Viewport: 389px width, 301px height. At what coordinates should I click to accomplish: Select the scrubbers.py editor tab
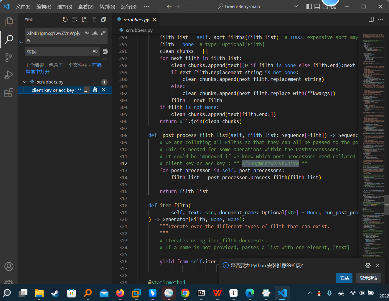point(136,19)
